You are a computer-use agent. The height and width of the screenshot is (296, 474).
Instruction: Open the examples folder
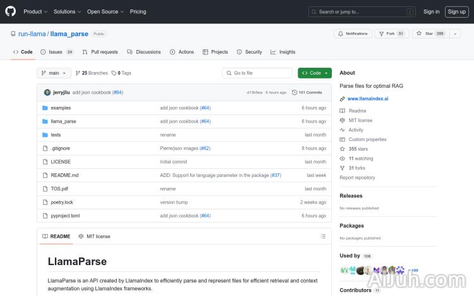pos(61,108)
